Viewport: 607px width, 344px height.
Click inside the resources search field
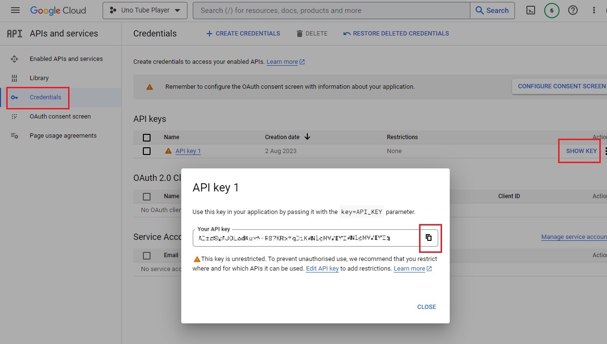click(331, 10)
